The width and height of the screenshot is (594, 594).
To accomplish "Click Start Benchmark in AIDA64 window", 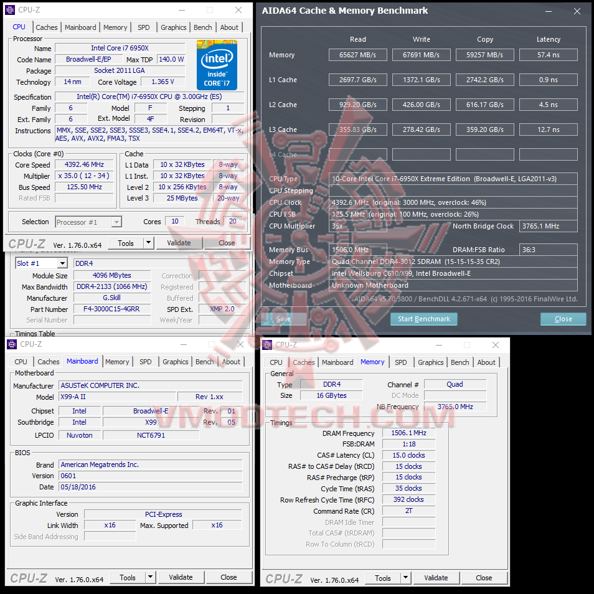I will [x=424, y=319].
